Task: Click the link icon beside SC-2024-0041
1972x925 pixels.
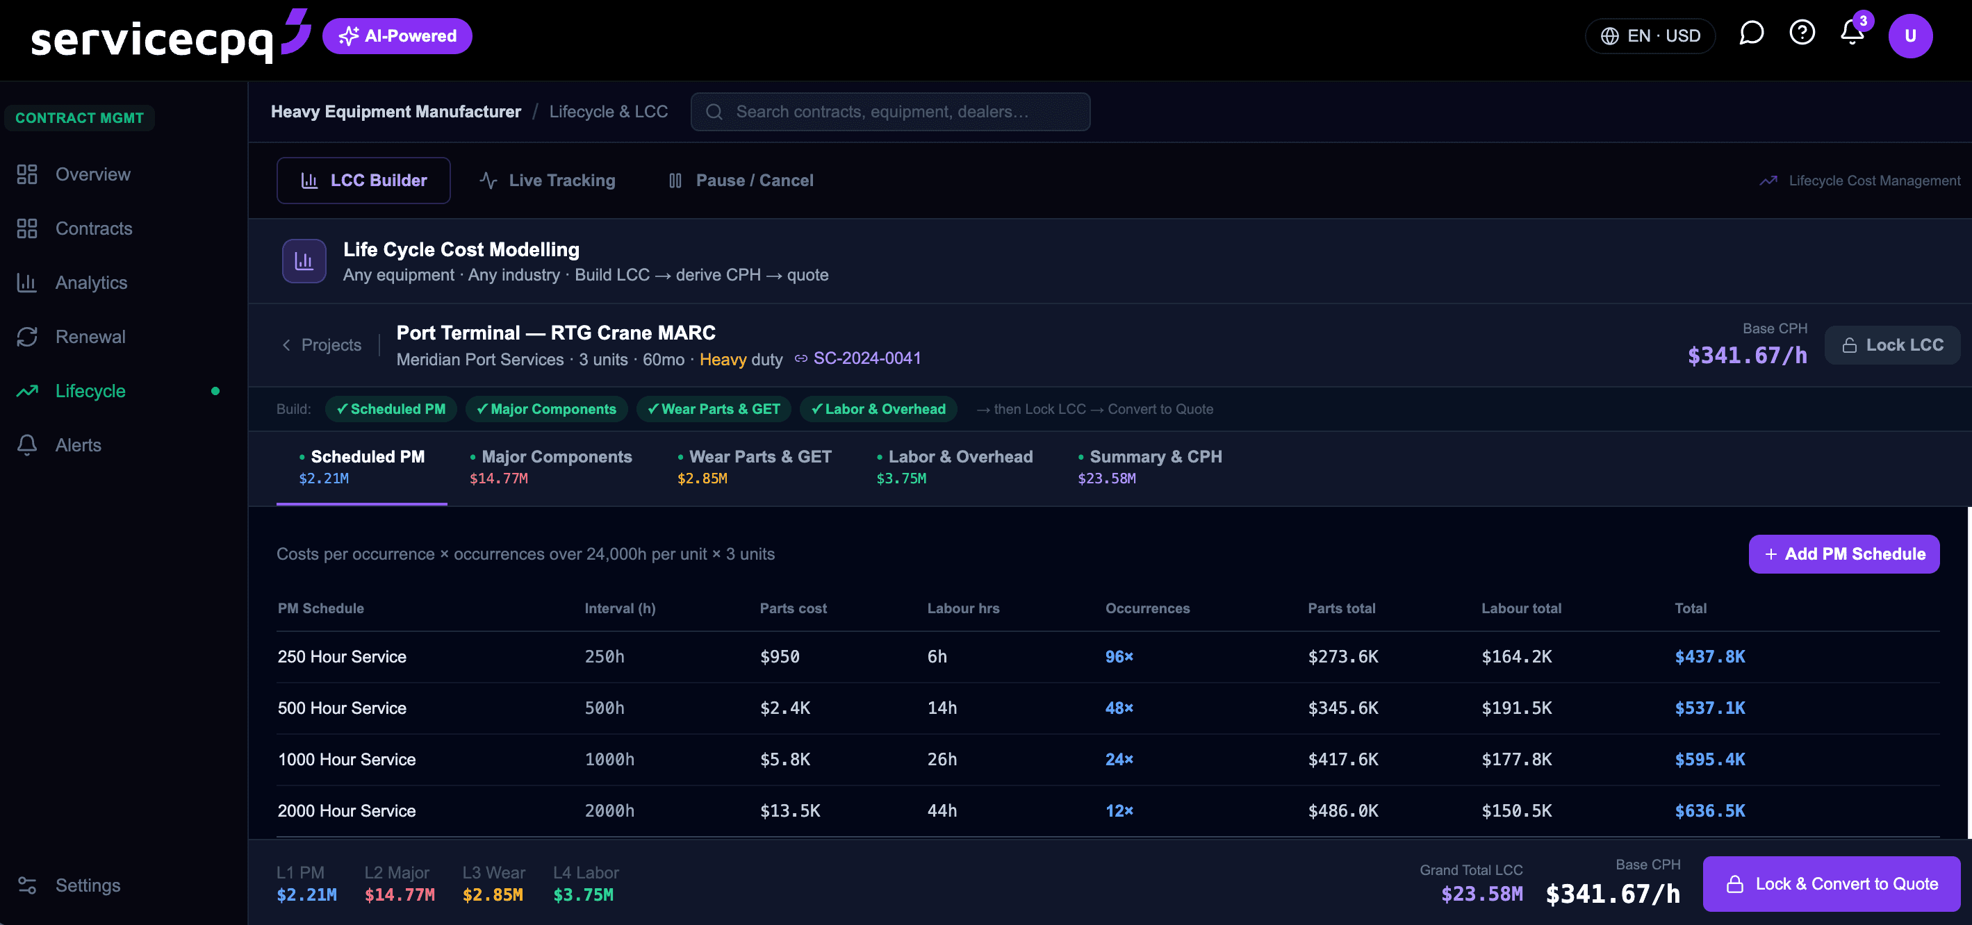Action: pyautogui.click(x=800, y=358)
